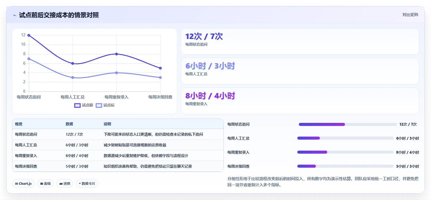Click the 试点后 data point at 每周决策回查
The height and width of the screenshot is (200, 431).
(160, 77)
